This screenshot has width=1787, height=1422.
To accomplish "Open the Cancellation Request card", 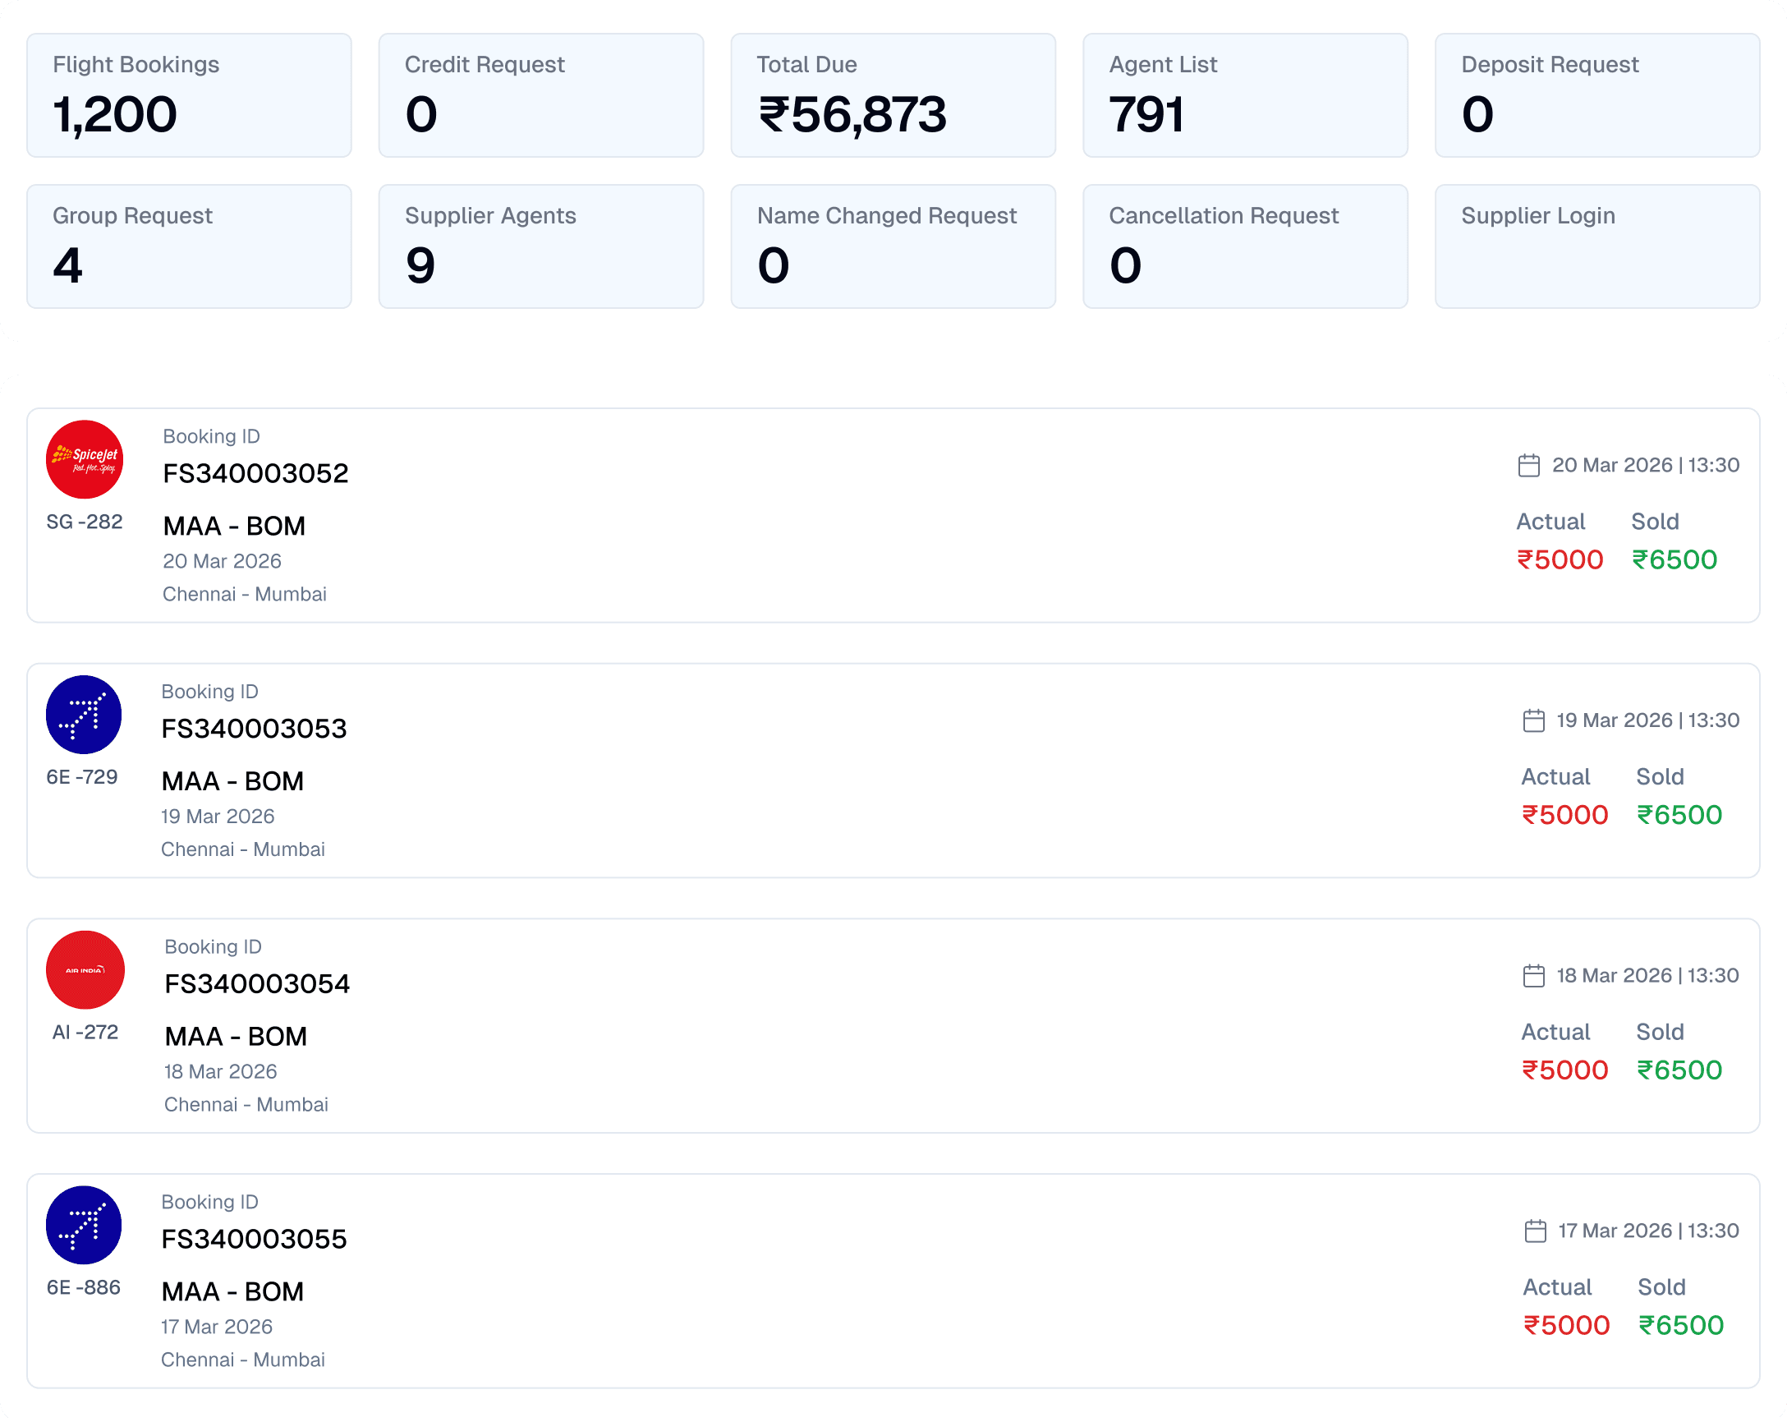I will tap(1246, 246).
